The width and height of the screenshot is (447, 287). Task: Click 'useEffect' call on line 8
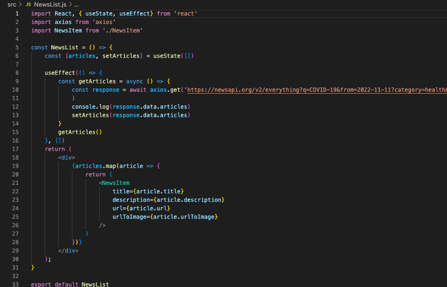(60, 73)
